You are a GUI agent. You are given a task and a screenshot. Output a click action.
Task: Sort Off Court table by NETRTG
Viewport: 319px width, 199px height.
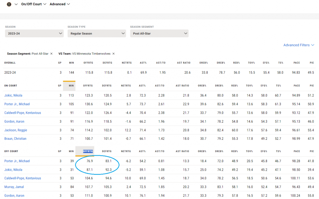point(126,151)
